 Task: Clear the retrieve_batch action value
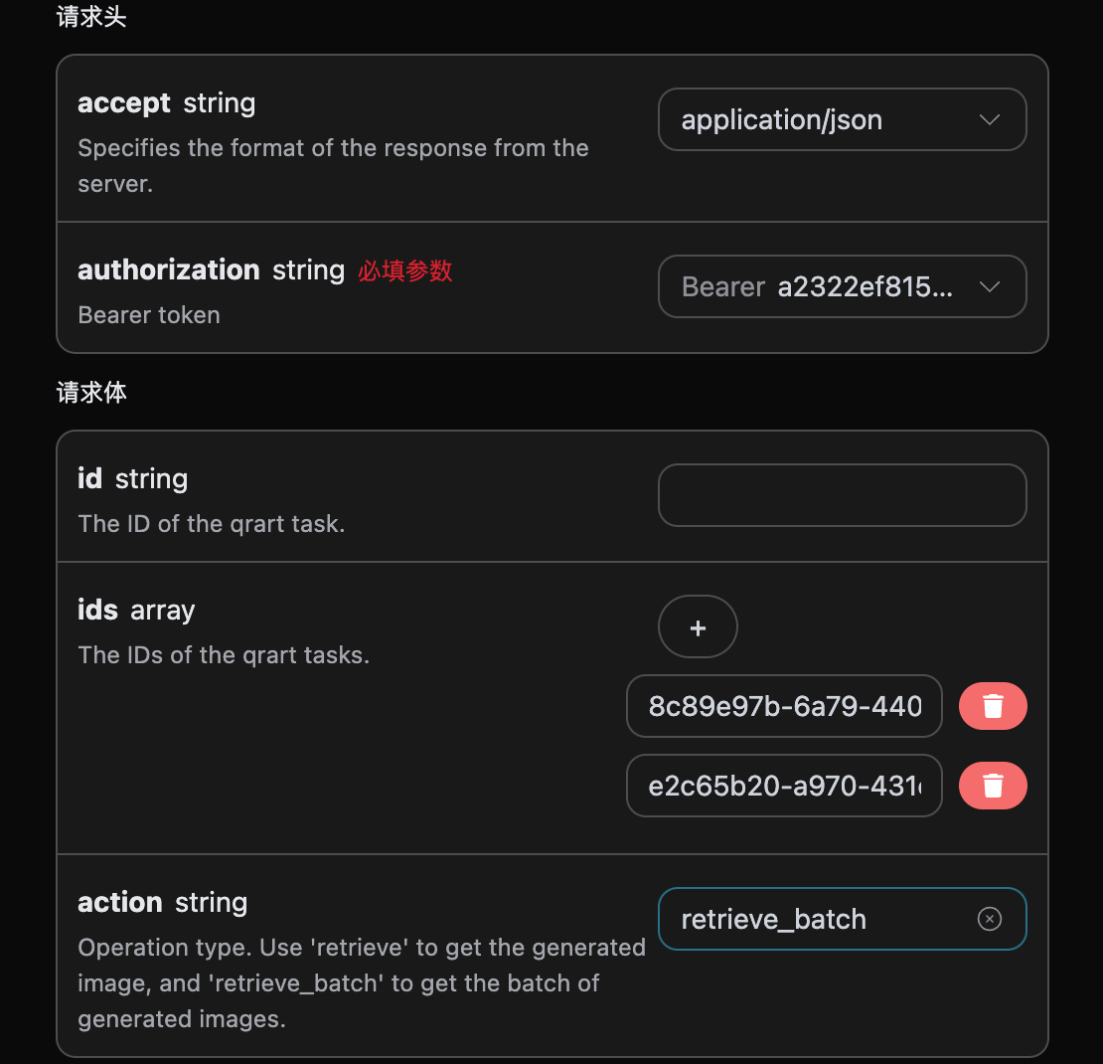click(x=990, y=919)
